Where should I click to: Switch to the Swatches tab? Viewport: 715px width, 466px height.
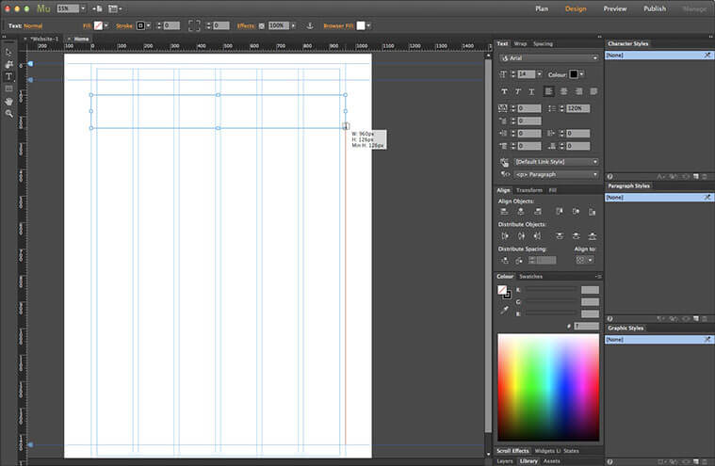coord(531,276)
